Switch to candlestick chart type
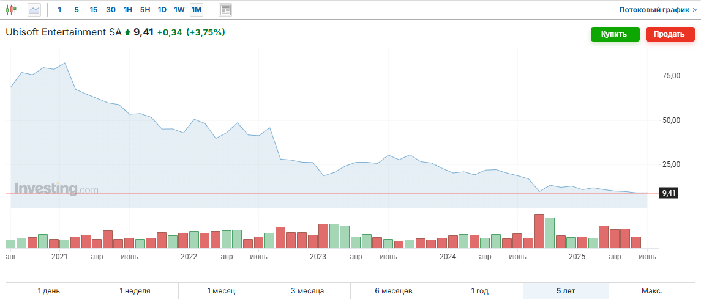701x305 pixels. [x=11, y=9]
